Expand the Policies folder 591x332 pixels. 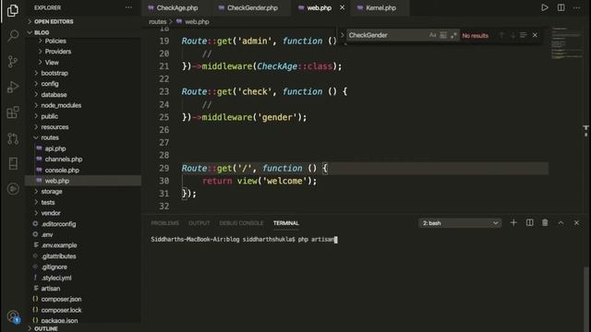tap(55, 41)
